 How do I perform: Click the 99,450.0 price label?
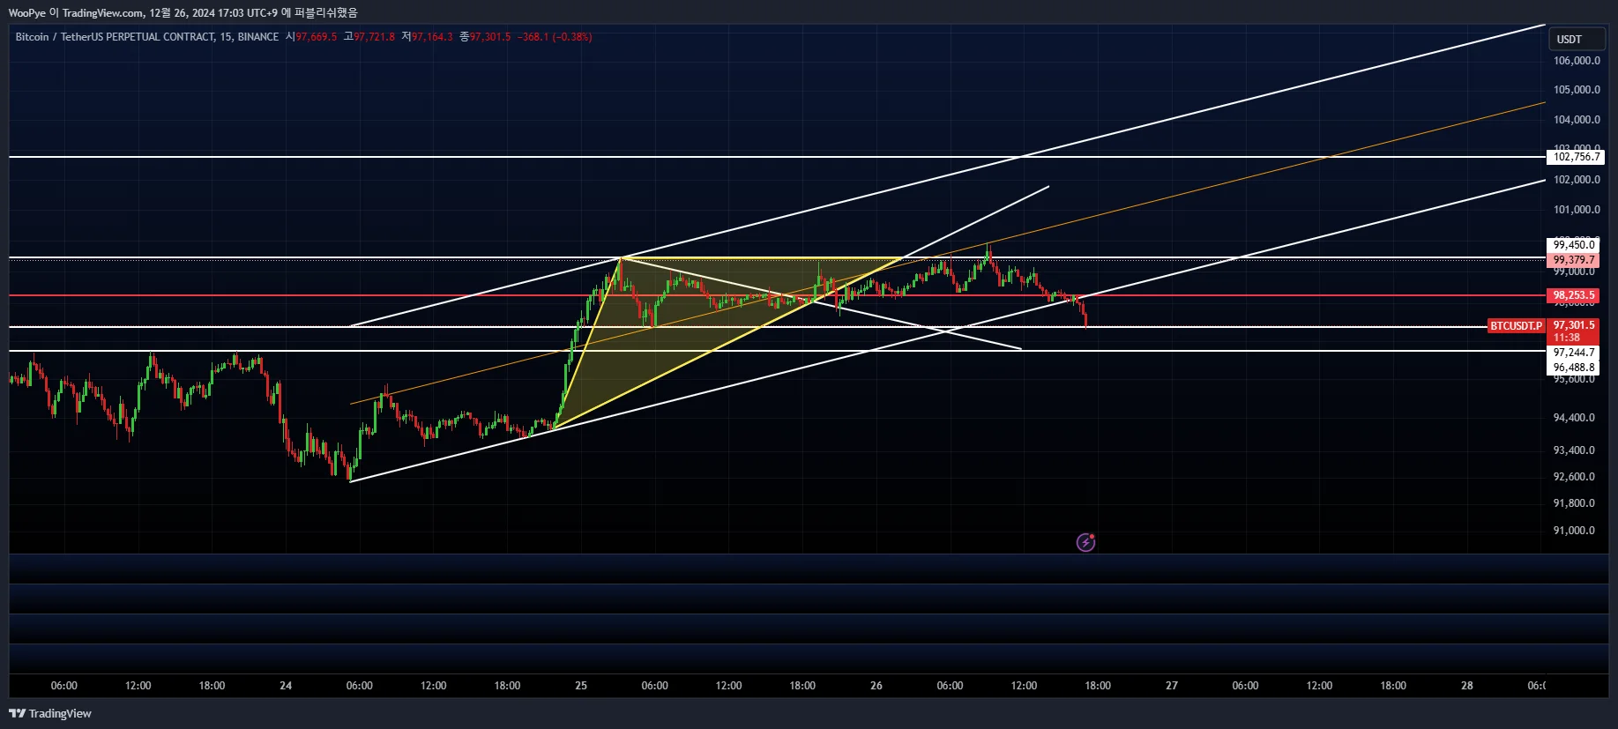(1574, 245)
